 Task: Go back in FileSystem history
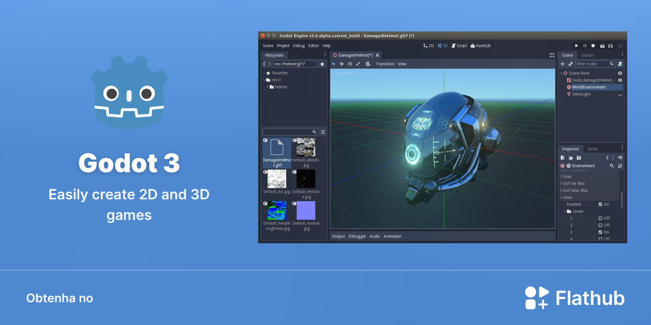264,64
